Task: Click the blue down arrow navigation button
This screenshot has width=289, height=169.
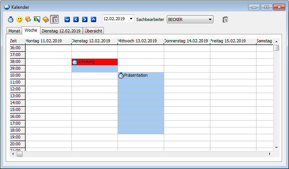Action: (x=67, y=19)
